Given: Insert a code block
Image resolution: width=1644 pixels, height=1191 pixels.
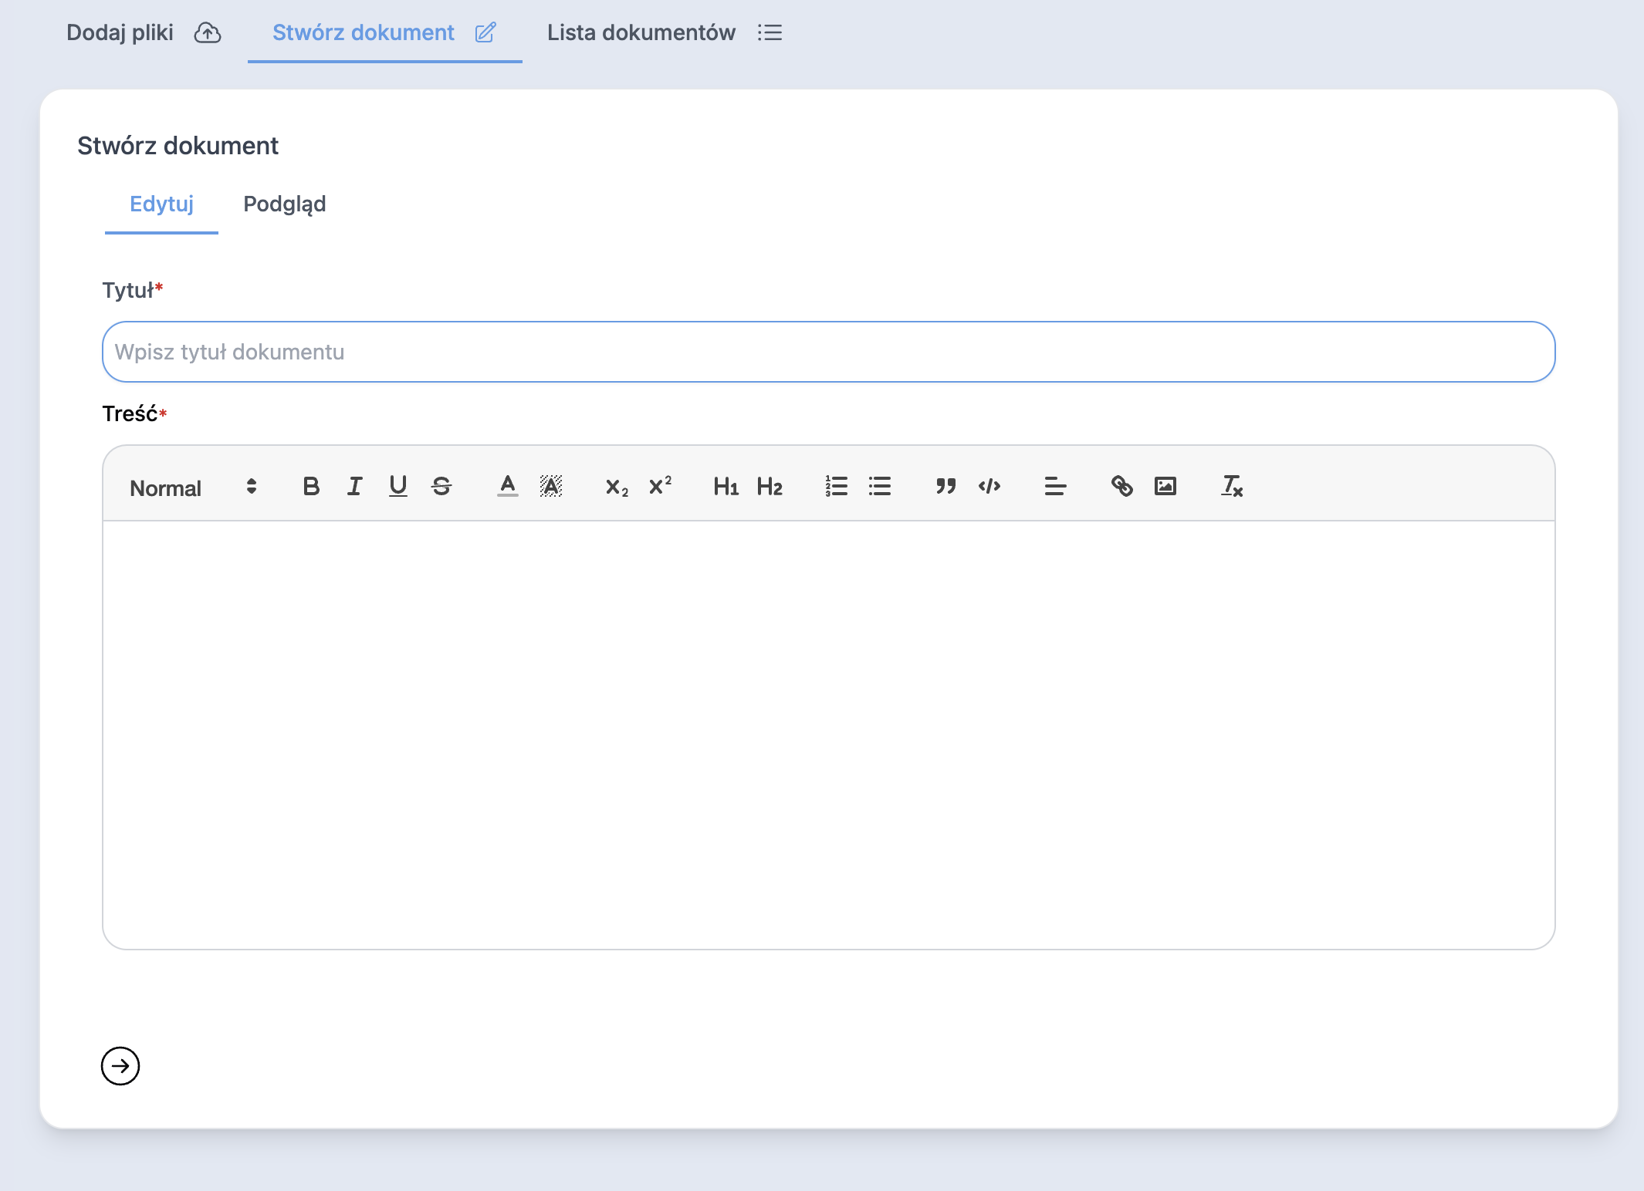Looking at the screenshot, I should (x=989, y=486).
